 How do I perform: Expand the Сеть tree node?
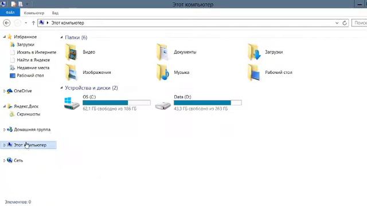tap(4, 160)
